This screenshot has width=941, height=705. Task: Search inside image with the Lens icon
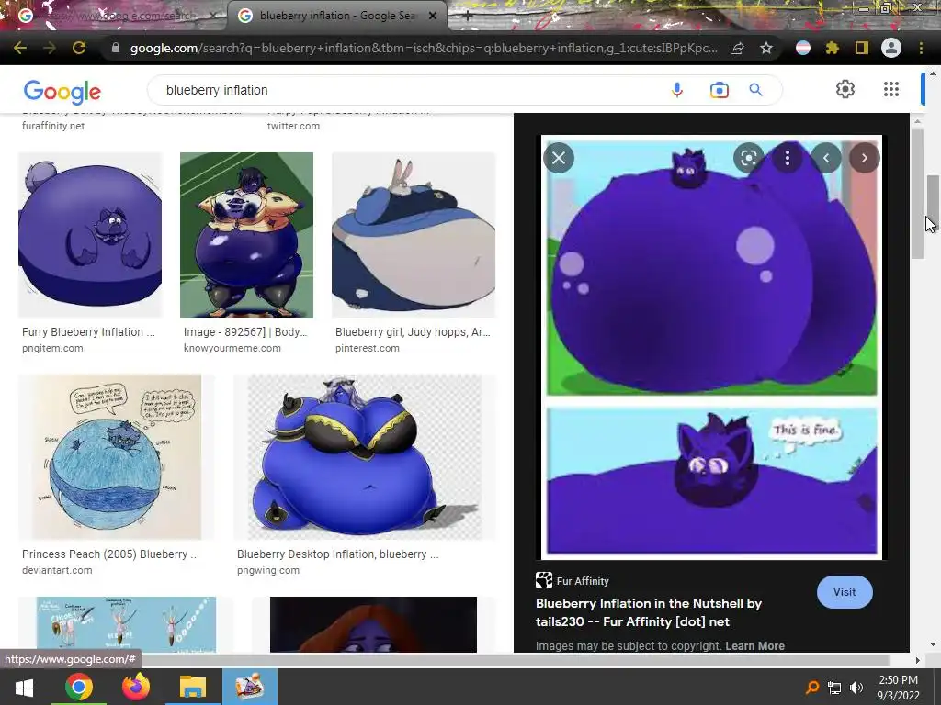[748, 158]
